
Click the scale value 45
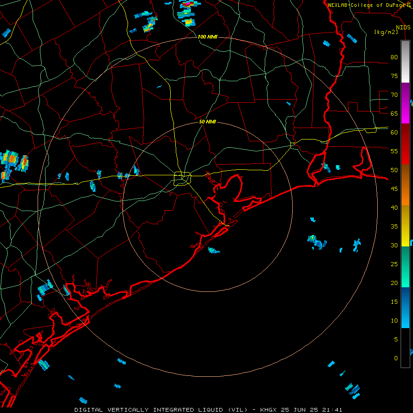394,189
